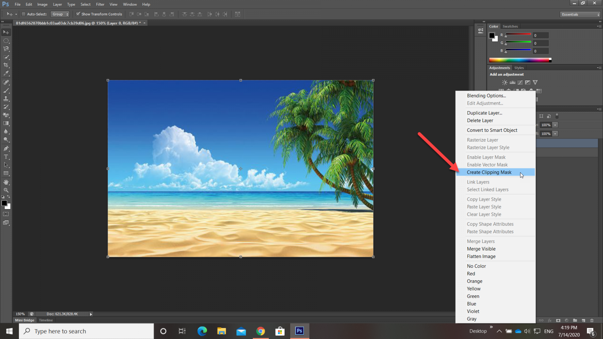
Task: Open the Filter menu
Action: click(x=100, y=4)
